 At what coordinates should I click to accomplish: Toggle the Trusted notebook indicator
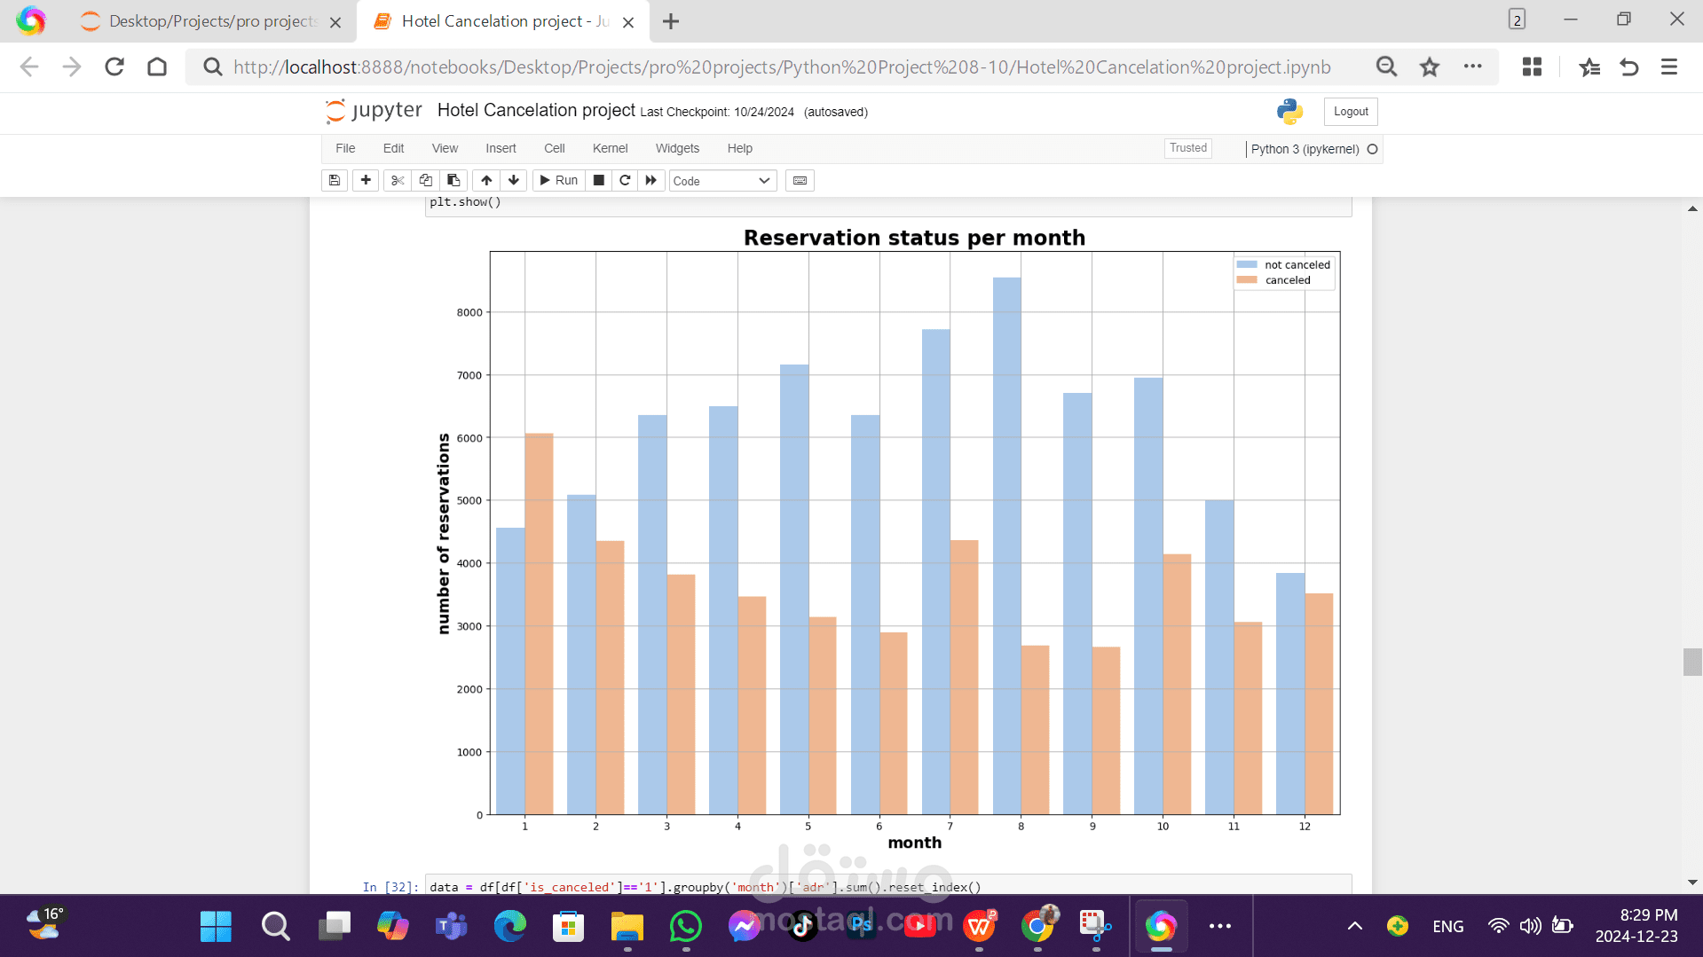(x=1187, y=148)
